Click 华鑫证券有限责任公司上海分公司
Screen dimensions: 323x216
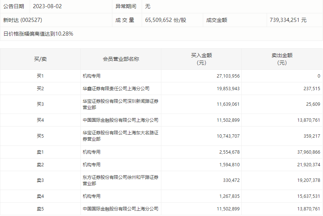point(116,88)
